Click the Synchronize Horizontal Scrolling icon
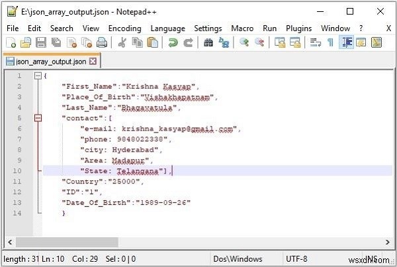The image size is (397, 267). pos(295,42)
